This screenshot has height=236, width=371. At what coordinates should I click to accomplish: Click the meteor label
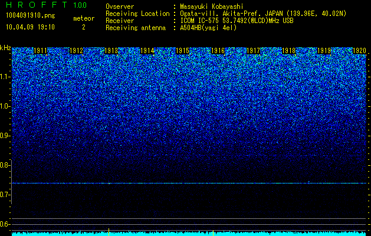[84, 18]
